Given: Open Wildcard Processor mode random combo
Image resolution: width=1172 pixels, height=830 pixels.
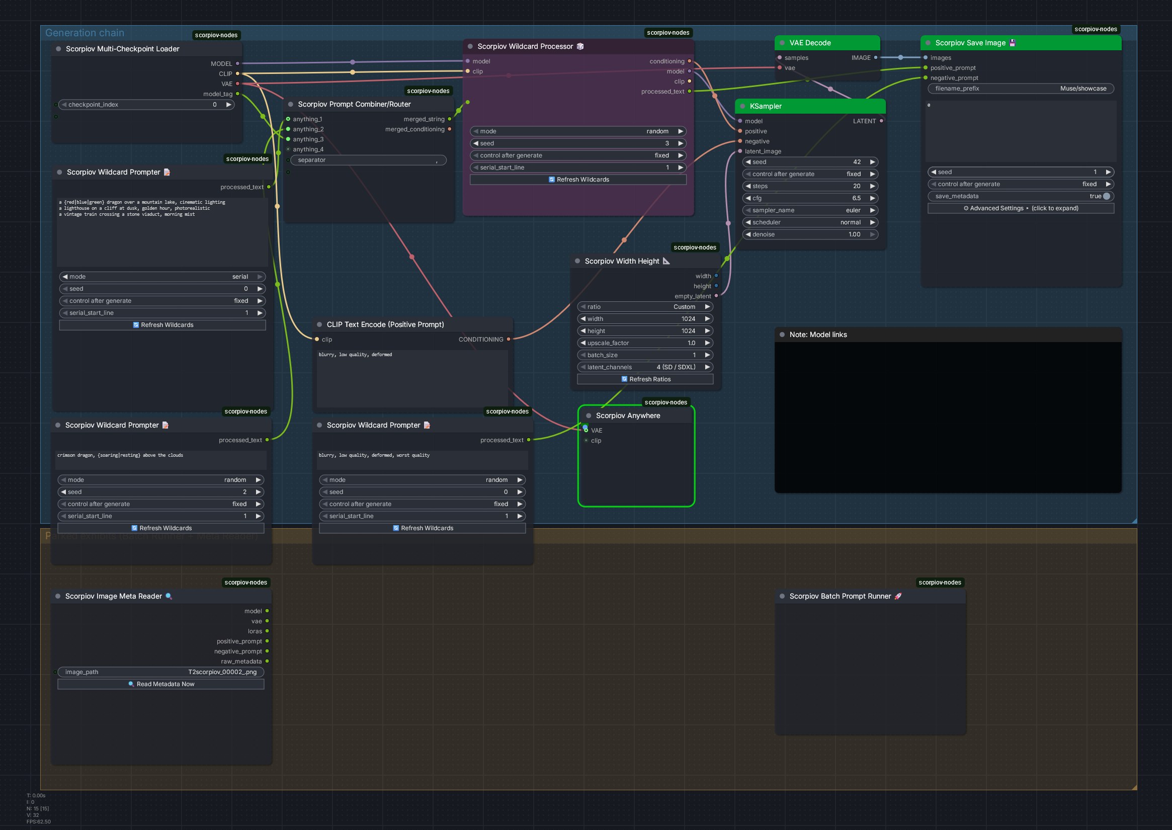Looking at the screenshot, I should coord(577,131).
